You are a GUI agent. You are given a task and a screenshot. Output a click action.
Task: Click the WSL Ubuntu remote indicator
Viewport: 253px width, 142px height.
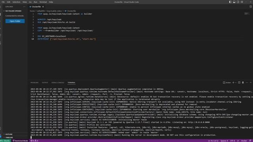coord(5,140)
